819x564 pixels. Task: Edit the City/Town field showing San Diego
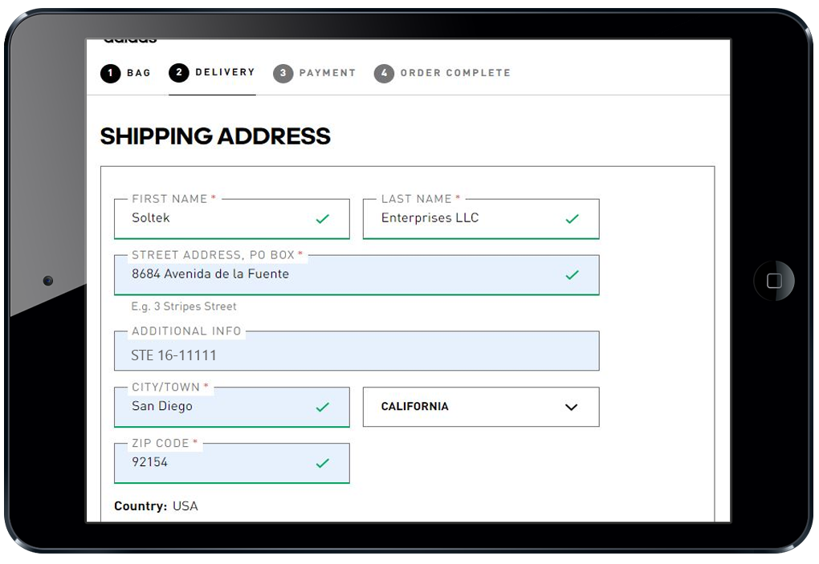[217, 407]
